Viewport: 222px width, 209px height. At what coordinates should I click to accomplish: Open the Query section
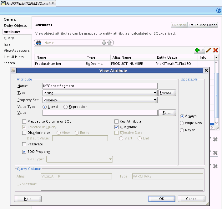pyautogui.click(x=9, y=38)
